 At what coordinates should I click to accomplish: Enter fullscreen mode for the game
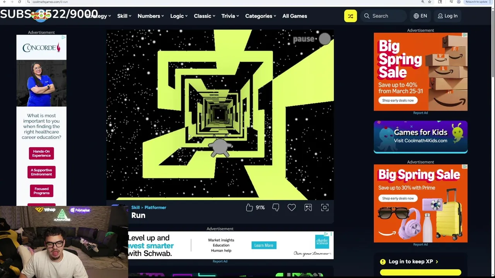click(x=325, y=208)
